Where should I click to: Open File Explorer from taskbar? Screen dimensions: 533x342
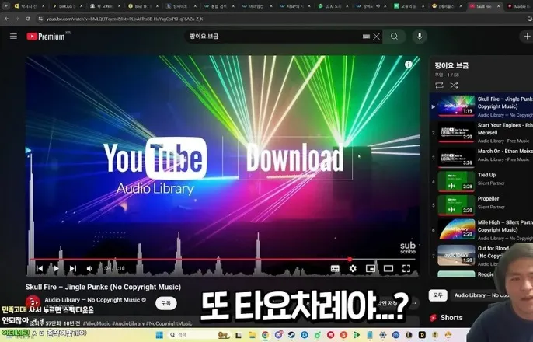coord(252,335)
